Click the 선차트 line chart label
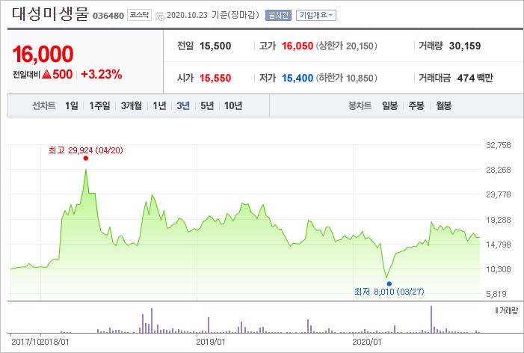The image size is (524, 353). click(x=44, y=106)
